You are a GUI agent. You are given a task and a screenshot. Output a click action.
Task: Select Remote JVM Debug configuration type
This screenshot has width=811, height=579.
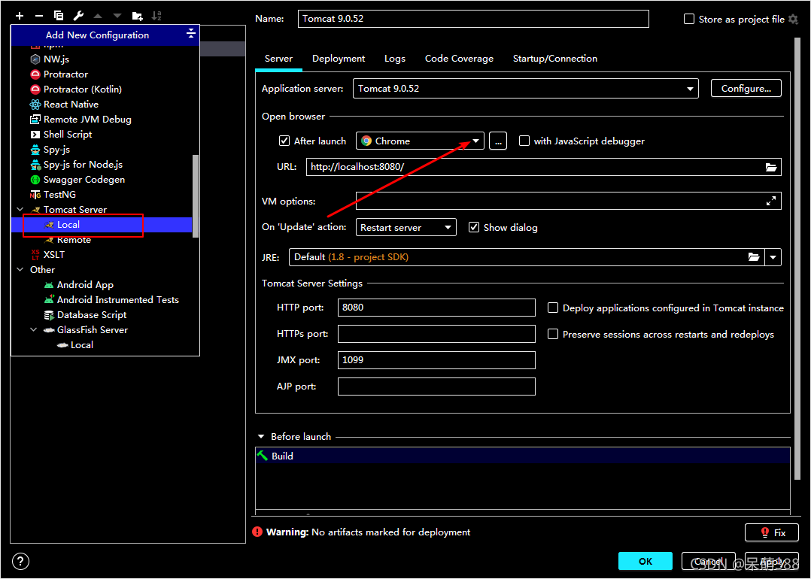pos(80,119)
